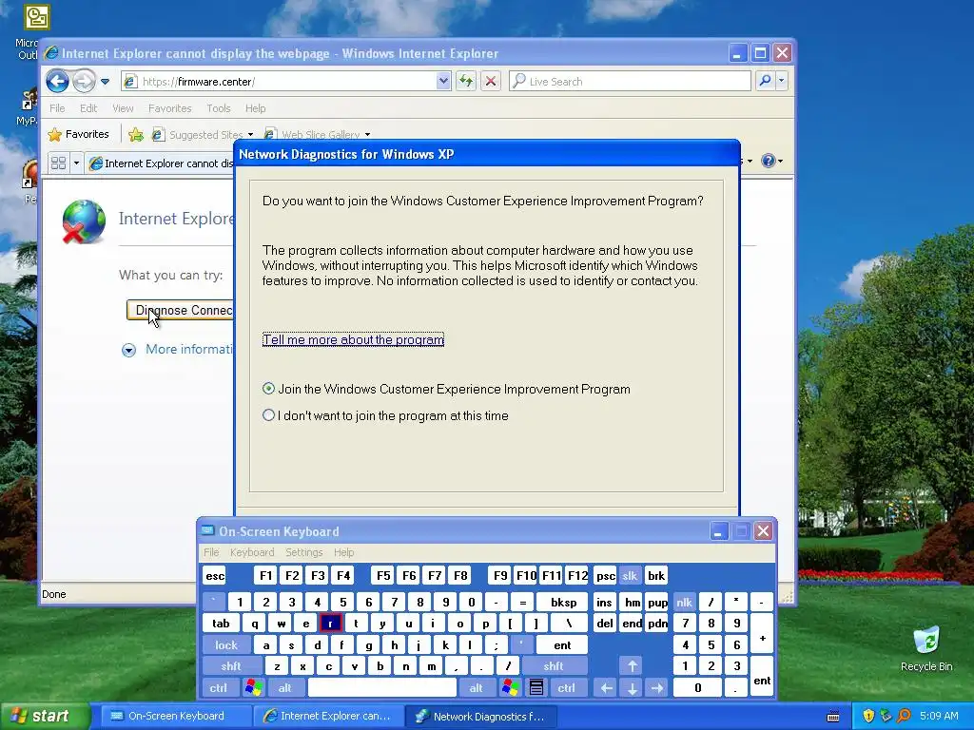
Task: Click the orange magnifier tray icon
Action: point(904,716)
